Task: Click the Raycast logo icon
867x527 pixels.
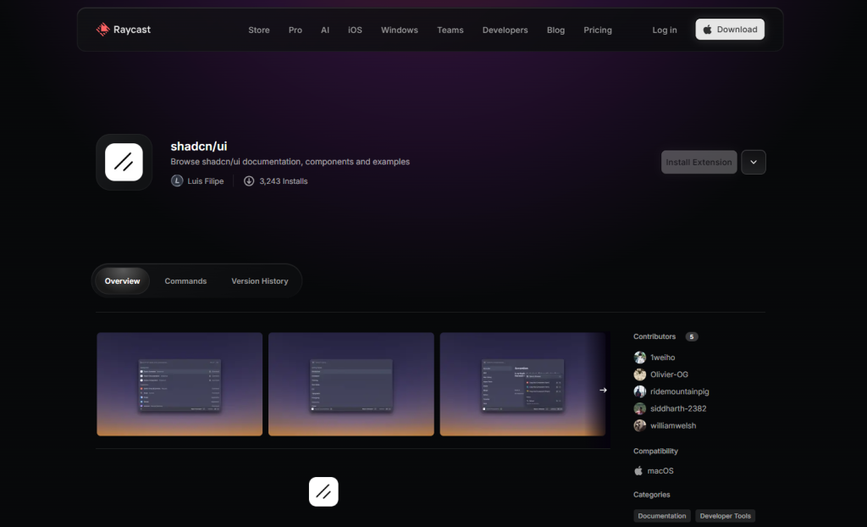Action: pyautogui.click(x=102, y=30)
